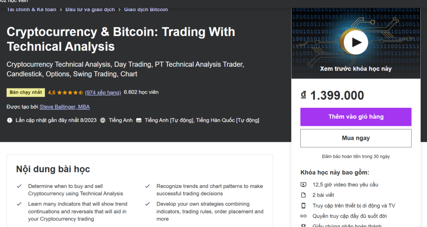Open the 974 xếp hạng ratings link
The width and height of the screenshot is (427, 227).
(103, 92)
